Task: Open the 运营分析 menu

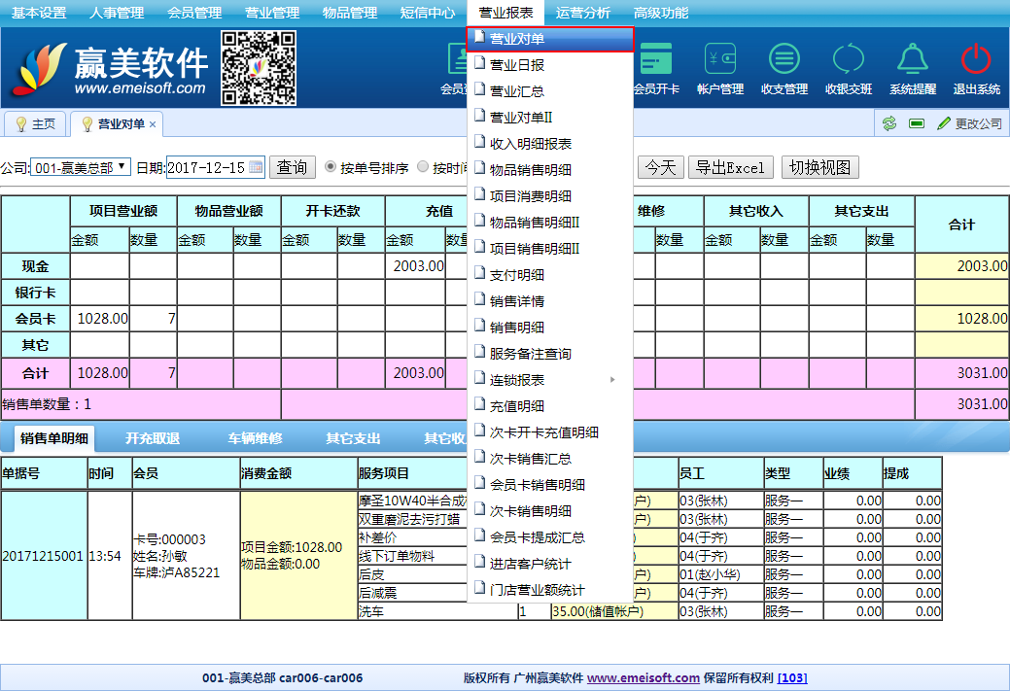Action: pos(583,13)
